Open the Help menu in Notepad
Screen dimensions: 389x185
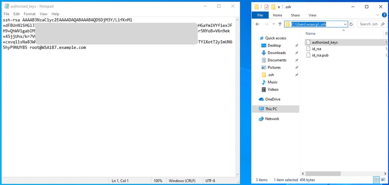click(55, 14)
